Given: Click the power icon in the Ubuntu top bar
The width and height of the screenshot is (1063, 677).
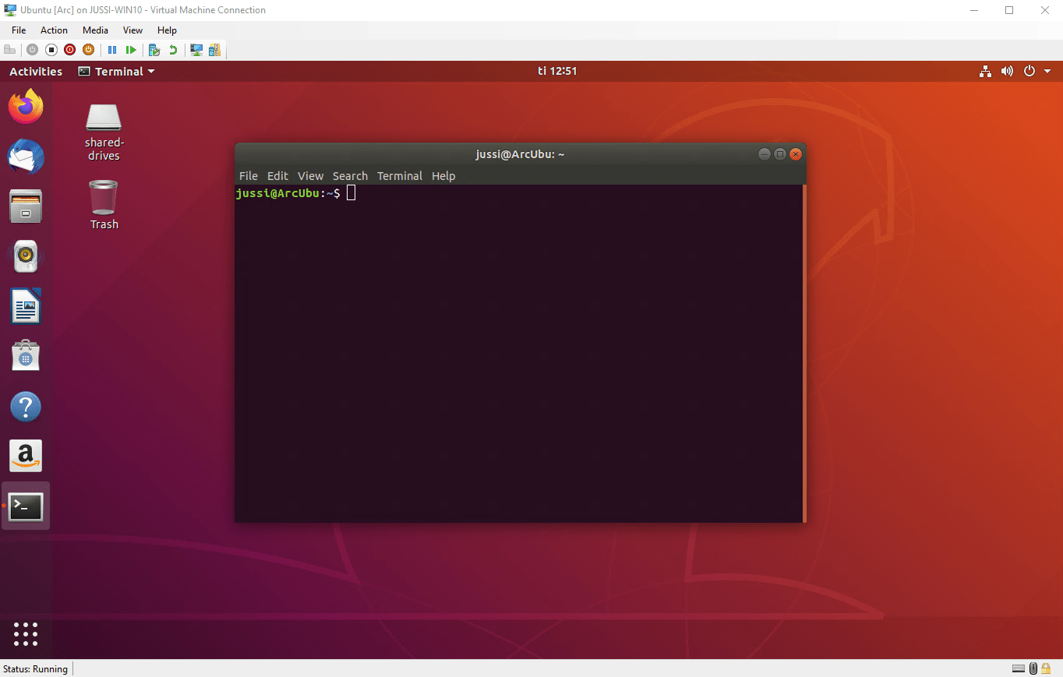Looking at the screenshot, I should [x=1029, y=71].
